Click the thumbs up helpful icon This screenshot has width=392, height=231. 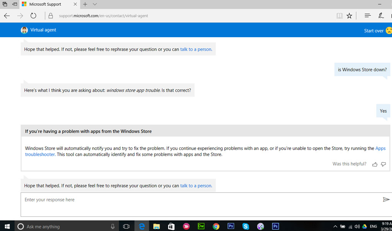[x=375, y=164]
